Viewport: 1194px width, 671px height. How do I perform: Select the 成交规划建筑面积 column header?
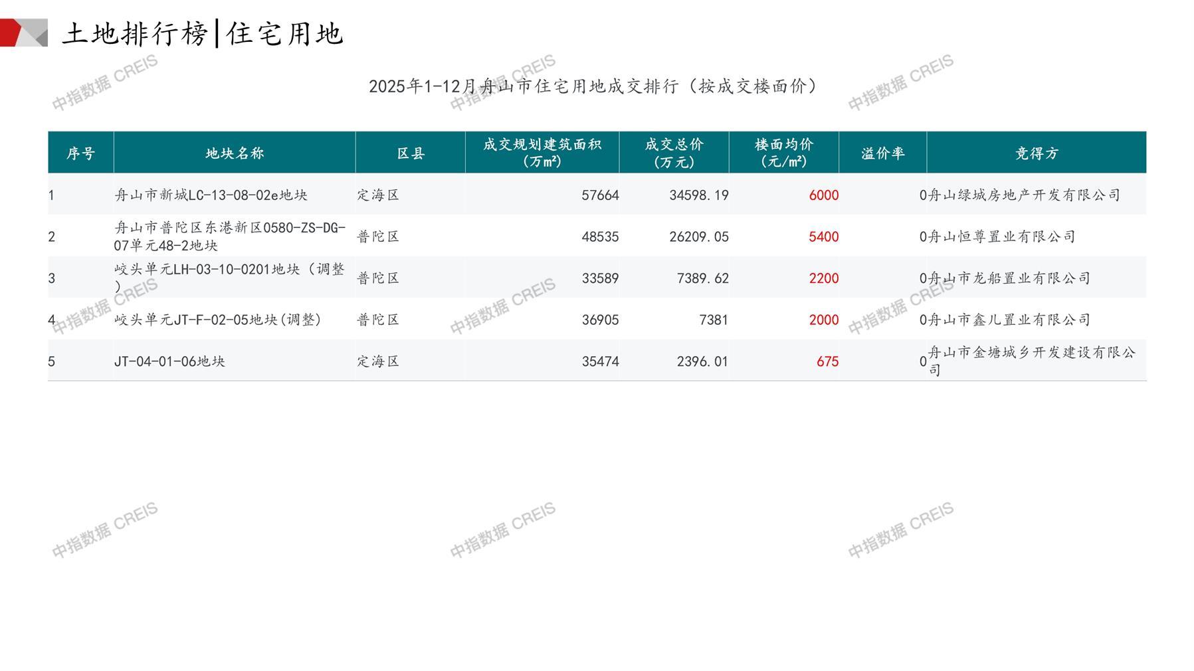pyautogui.click(x=542, y=153)
